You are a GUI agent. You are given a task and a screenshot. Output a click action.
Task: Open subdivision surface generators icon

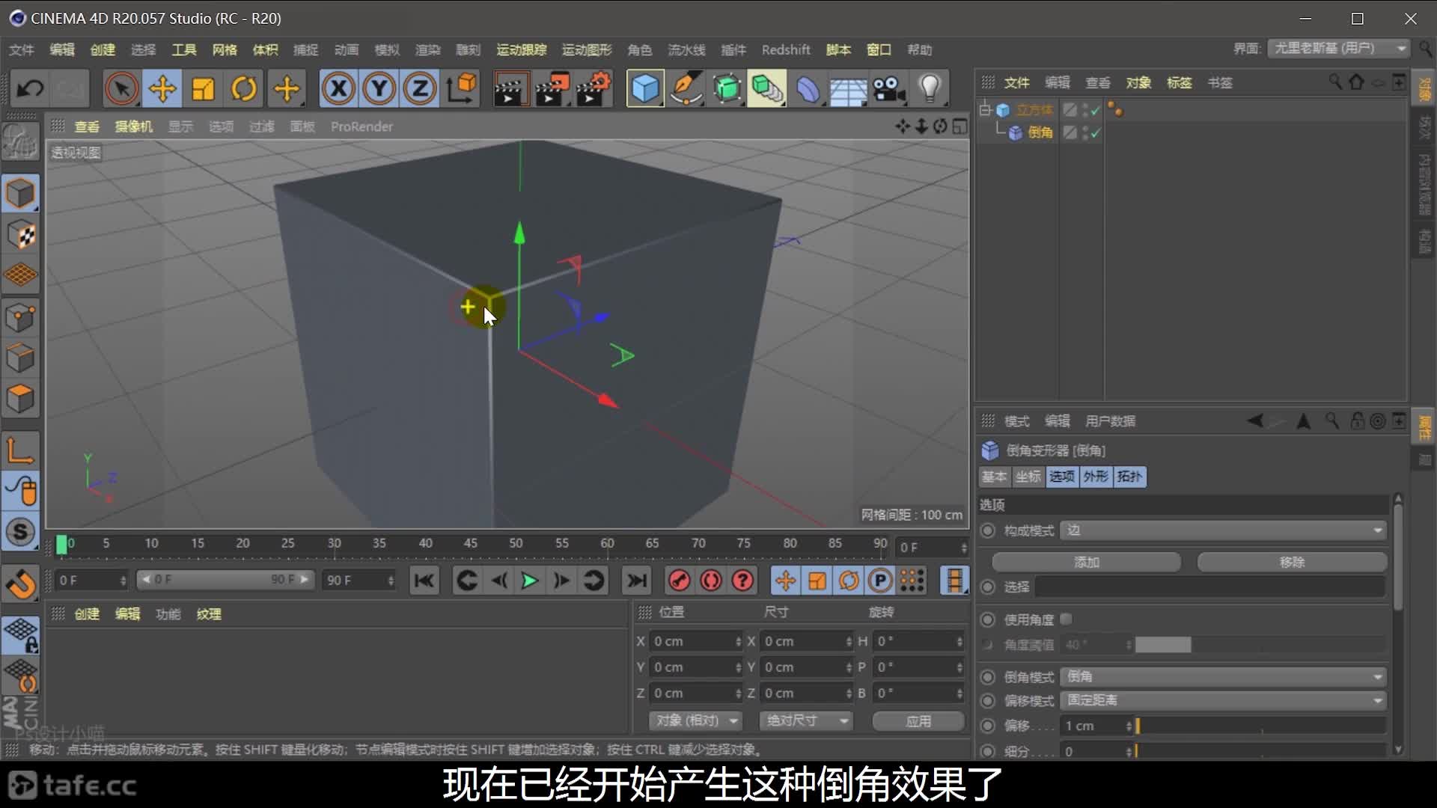point(726,88)
